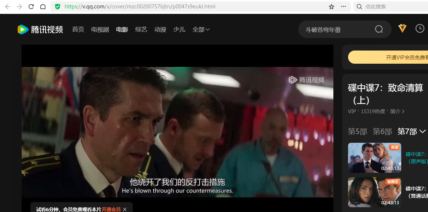Viewport: 428px width, 212px height.
Task: Open the 少儿 navigation item
Action: tap(179, 29)
